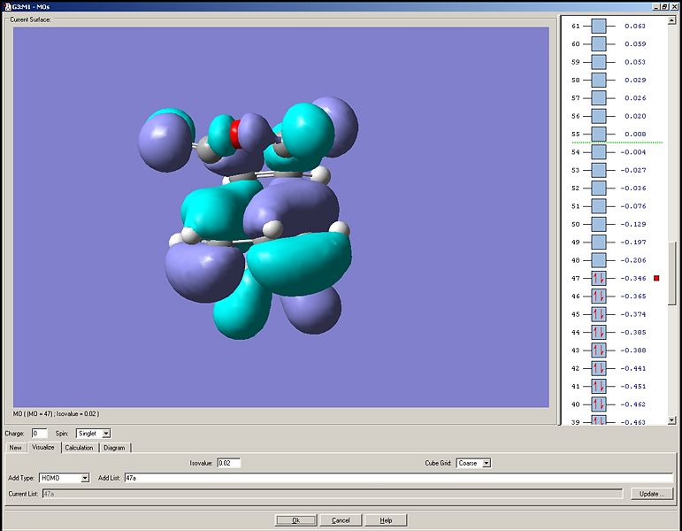Select occupied orbital box 47
This screenshot has height=531, width=682.
tap(599, 278)
